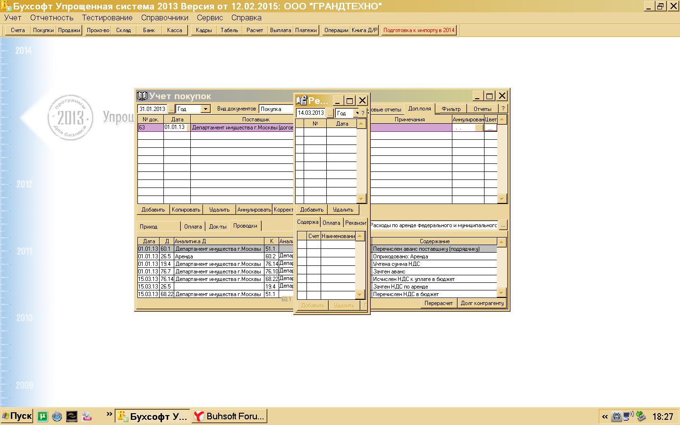
Task: Show hidden tray icons with double chevron
Action: [604, 416]
